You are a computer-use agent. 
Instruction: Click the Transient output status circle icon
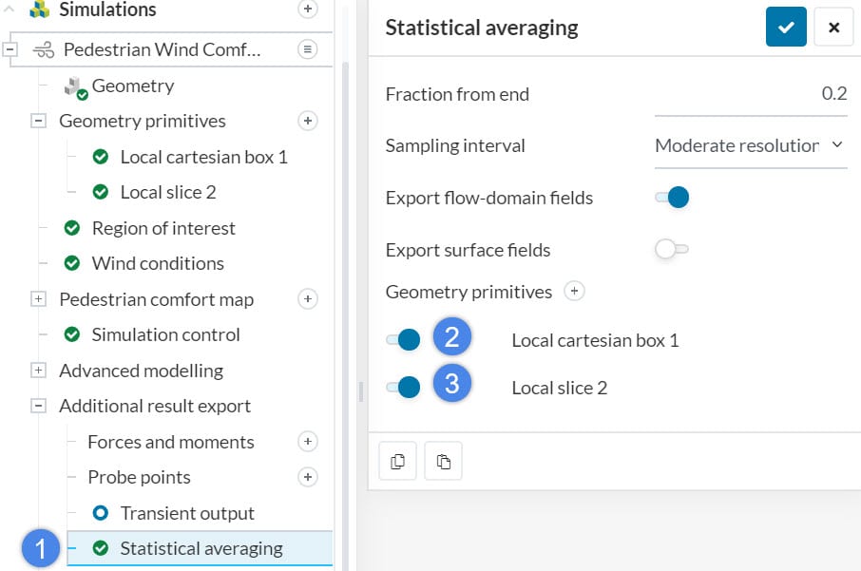(99, 513)
